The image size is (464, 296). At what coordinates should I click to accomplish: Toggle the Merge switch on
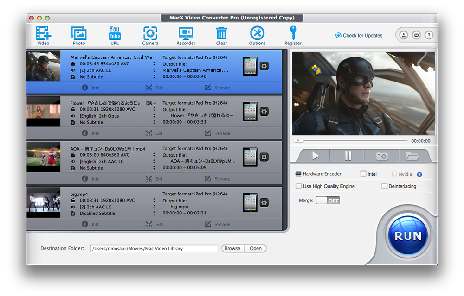tap(328, 201)
